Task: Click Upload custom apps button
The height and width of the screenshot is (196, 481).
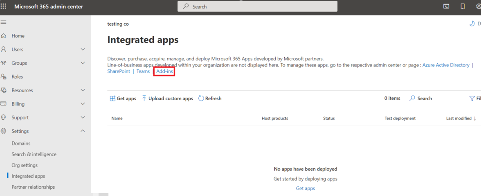Action: click(168, 99)
